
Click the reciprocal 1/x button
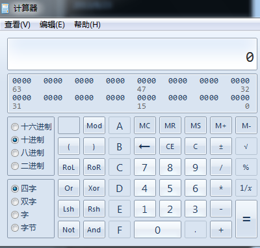pyautogui.click(x=246, y=188)
